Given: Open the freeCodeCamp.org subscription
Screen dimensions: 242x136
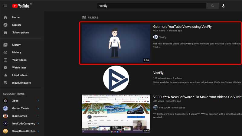Looking at the screenshot, I should 24,124.
